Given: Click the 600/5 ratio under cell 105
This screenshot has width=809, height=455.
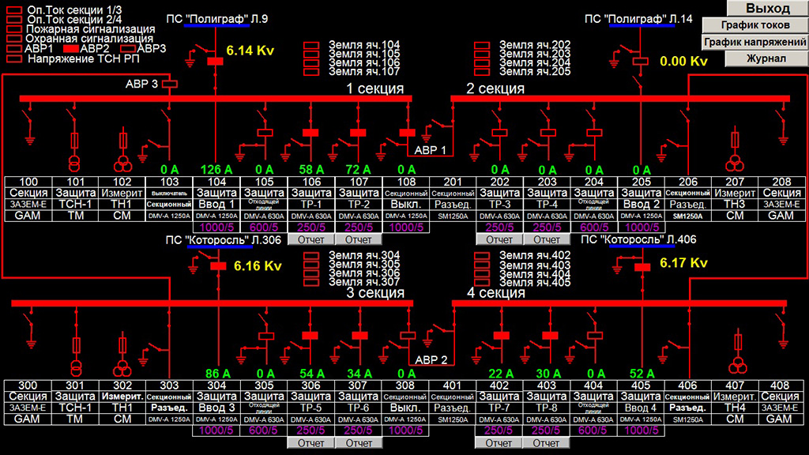Looking at the screenshot, I should pos(264,227).
